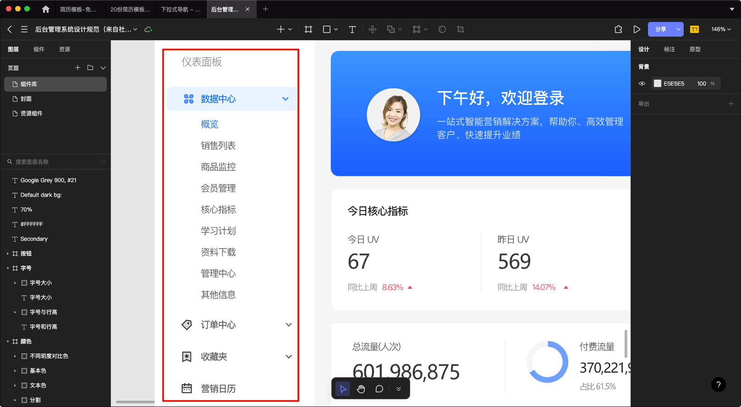The width and height of the screenshot is (741, 407).
Task: Toggle background visibility eye icon
Action: (642, 83)
